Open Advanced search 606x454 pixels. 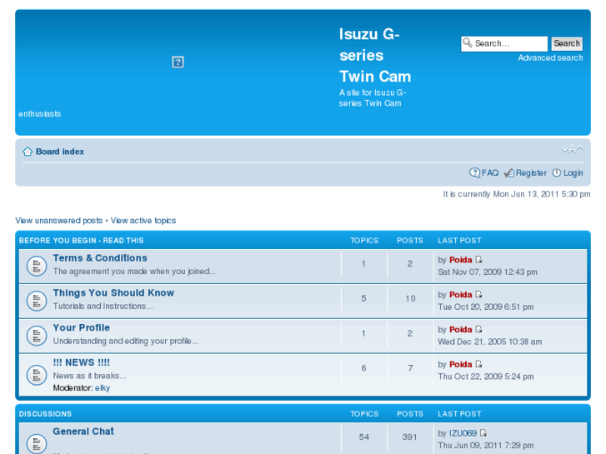coord(550,58)
